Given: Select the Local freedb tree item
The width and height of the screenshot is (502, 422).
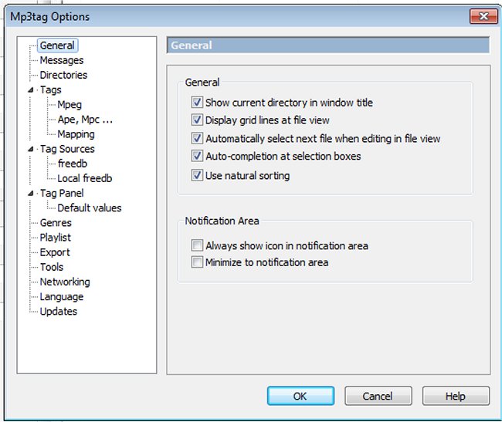Looking at the screenshot, I should point(85,178).
